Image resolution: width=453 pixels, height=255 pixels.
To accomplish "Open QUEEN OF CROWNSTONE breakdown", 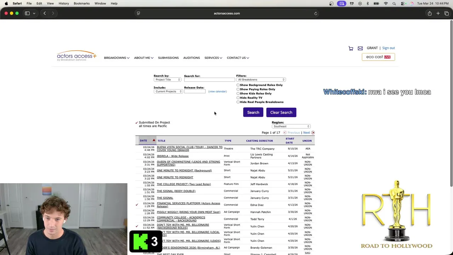I will click(188, 163).
